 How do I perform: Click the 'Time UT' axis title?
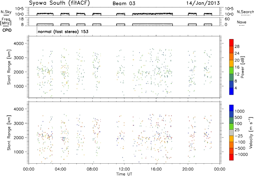pyautogui.click(x=124, y=174)
